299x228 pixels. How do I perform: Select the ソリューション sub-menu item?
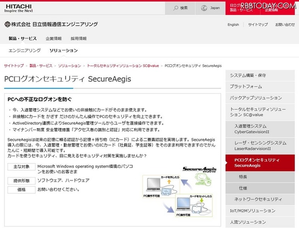[64, 50]
